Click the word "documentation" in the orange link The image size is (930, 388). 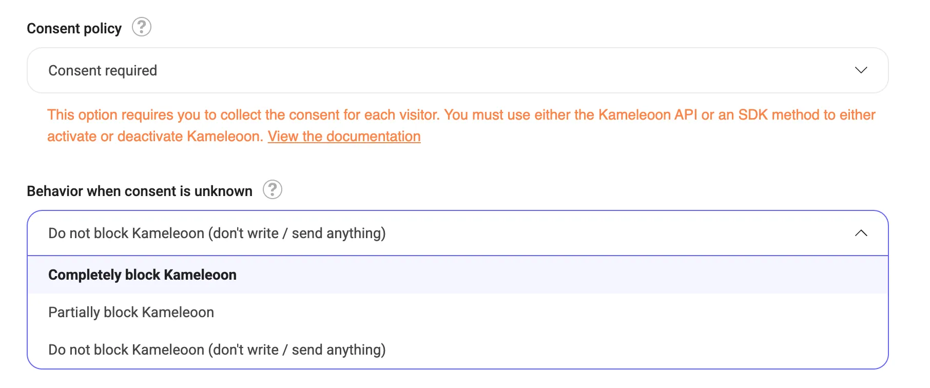(373, 137)
